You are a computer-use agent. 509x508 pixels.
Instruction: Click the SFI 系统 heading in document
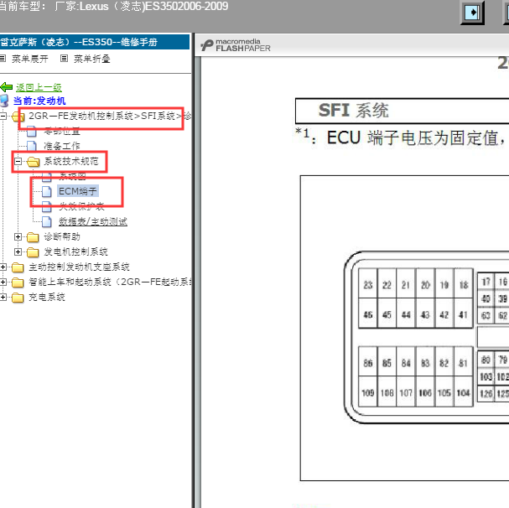coord(353,111)
